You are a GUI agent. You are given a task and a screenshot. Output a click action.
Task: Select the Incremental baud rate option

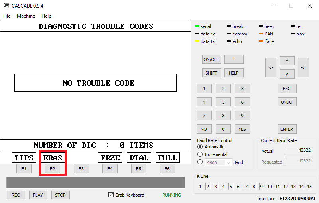click(200, 154)
